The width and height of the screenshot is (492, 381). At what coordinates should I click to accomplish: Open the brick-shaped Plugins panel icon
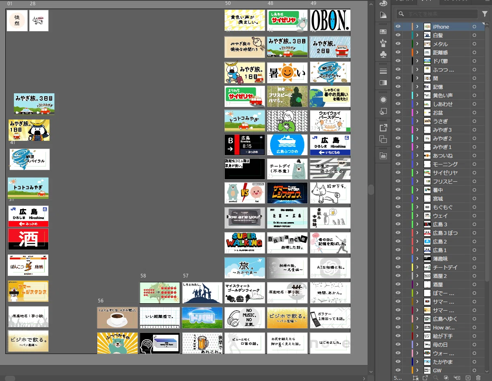(383, 156)
